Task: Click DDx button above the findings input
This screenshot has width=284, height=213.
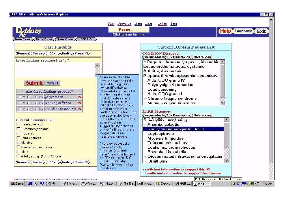Action: tap(52, 53)
